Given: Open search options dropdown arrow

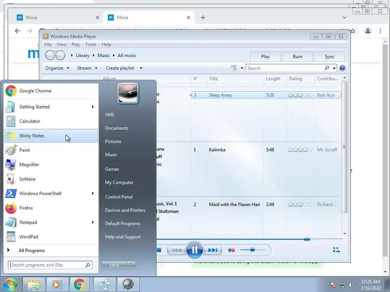Looking at the screenshot, I should point(334,68).
